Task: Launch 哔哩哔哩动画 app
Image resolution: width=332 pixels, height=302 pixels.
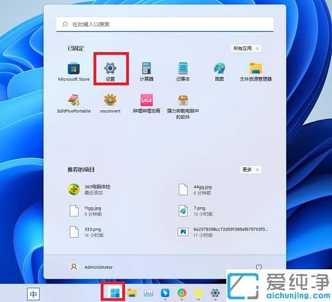Action: [147, 104]
